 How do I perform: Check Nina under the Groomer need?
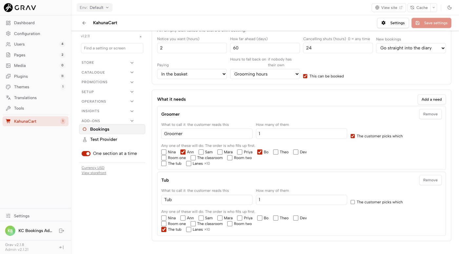coord(164,152)
